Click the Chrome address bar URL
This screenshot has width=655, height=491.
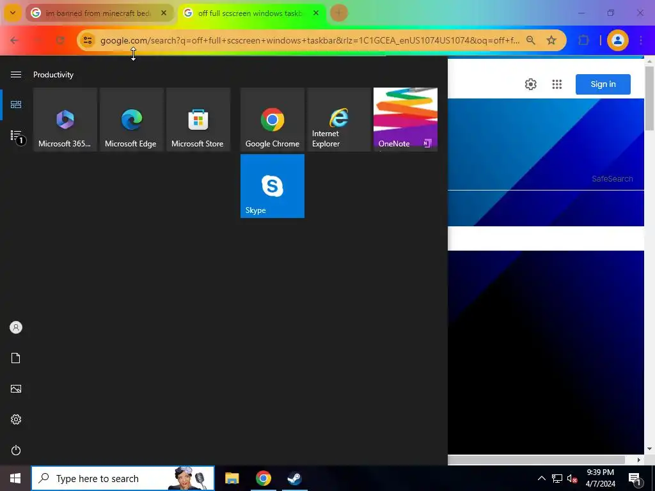point(310,40)
